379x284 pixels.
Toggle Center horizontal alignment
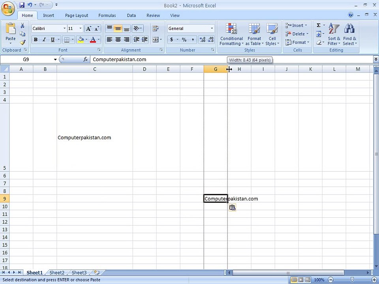(x=118, y=39)
